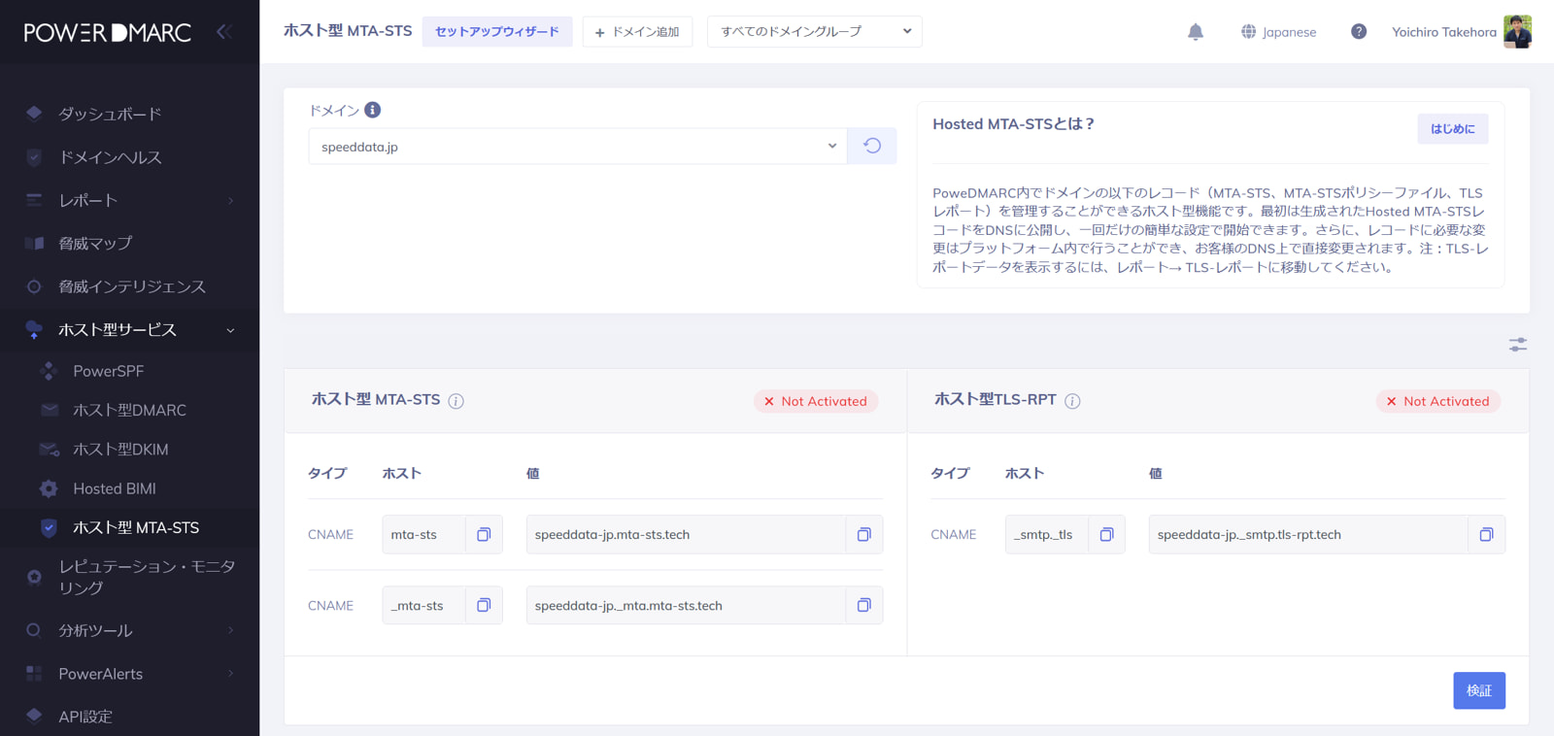The height and width of the screenshot is (736, 1554).
Task: Copy the _mta-sts host value
Action: coord(484,605)
